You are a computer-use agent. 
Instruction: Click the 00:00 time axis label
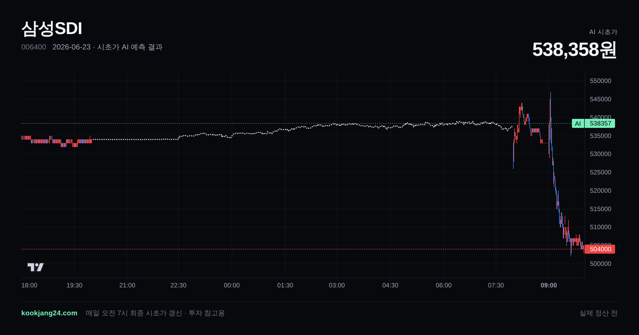[232, 285]
